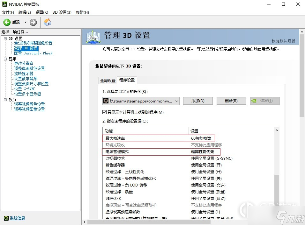Switch to the 全局设置 tab
305x225 pixels.
point(108,81)
